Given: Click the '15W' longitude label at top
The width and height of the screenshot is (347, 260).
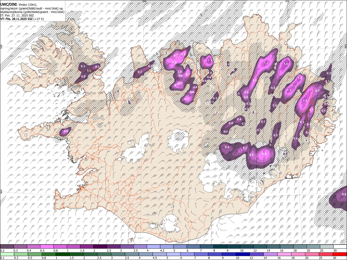Looking at the screenshot, I should point(287,1).
